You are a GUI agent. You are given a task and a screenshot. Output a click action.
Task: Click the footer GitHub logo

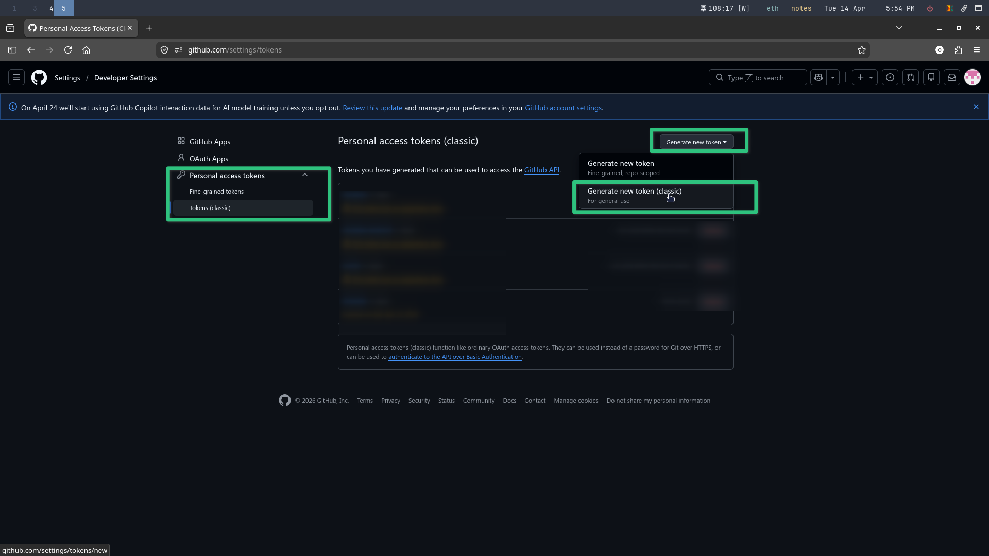(285, 401)
